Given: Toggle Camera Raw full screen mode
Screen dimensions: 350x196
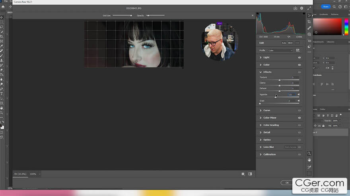Looking at the screenshot, I should 309,8.
